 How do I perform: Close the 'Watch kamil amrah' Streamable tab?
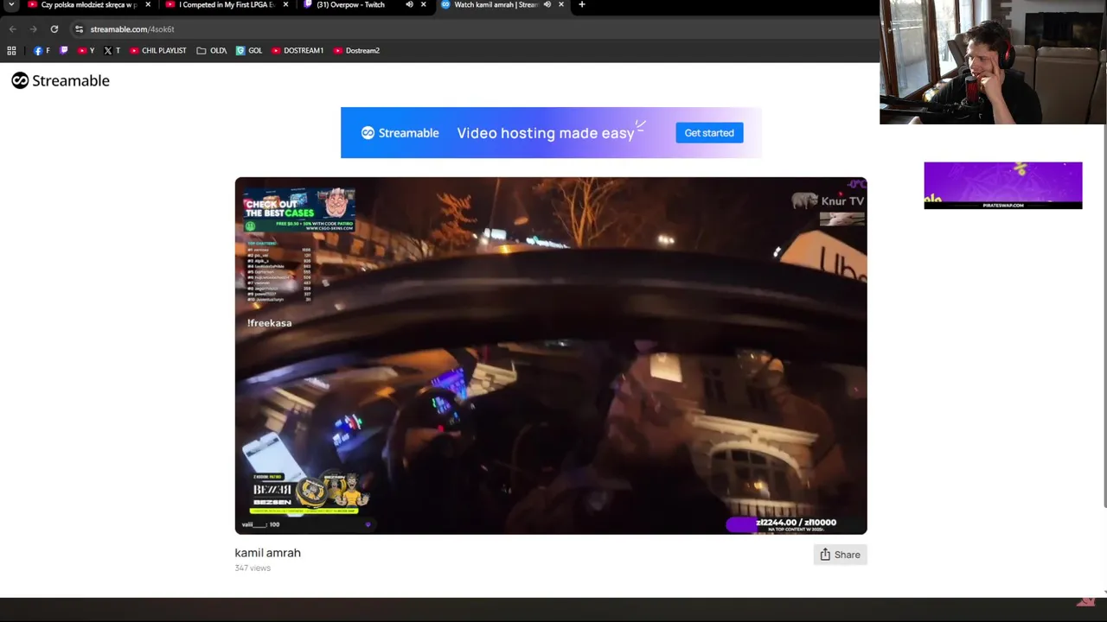(x=560, y=5)
